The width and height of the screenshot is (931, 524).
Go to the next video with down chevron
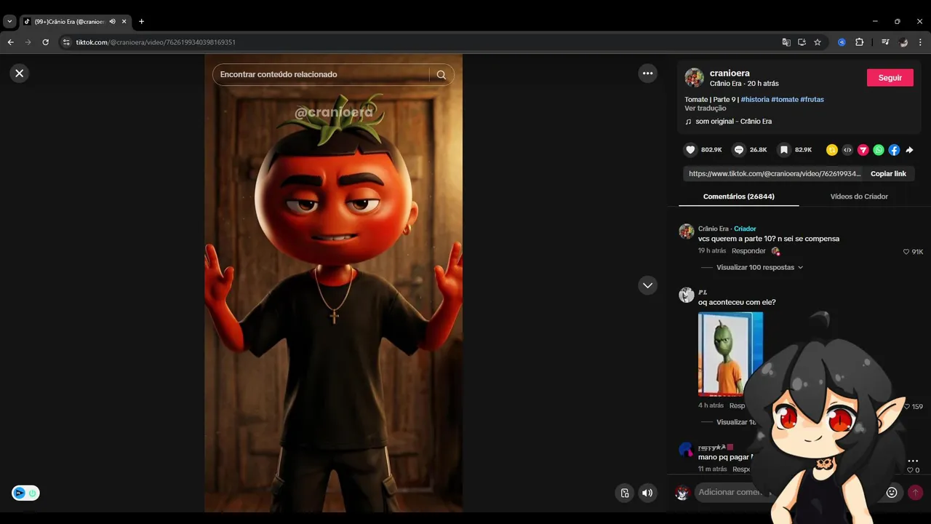coord(647,285)
